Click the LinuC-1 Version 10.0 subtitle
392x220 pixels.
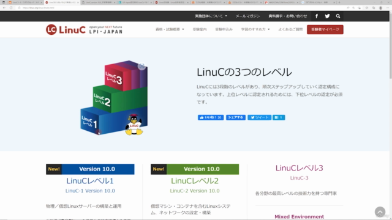point(90,191)
